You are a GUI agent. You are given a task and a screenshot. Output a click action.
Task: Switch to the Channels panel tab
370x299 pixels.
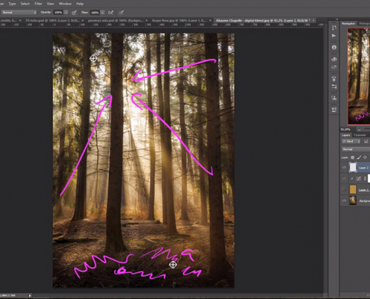[x=360, y=135]
